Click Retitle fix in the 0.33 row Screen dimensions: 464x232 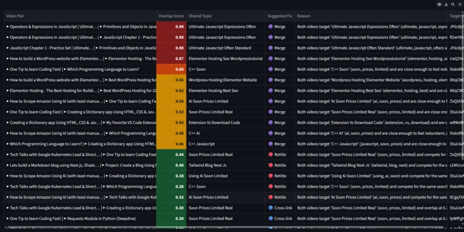pos(280,197)
